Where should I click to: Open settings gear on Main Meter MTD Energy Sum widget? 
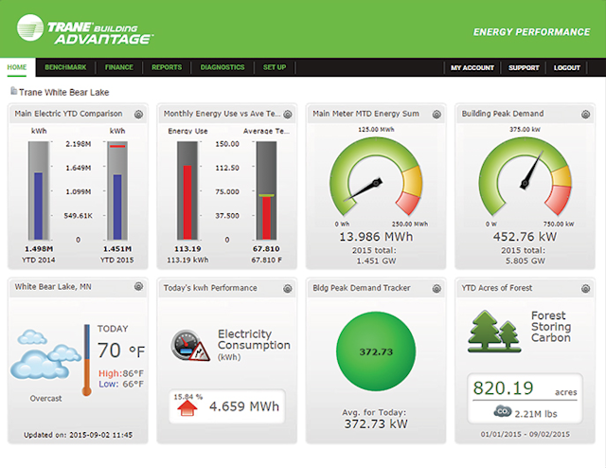(x=437, y=114)
